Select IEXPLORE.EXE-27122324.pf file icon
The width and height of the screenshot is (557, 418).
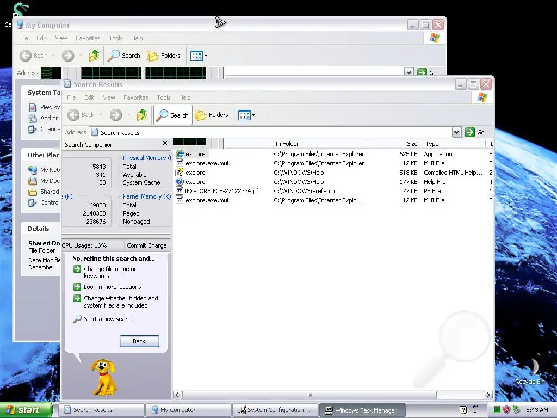coord(180,191)
